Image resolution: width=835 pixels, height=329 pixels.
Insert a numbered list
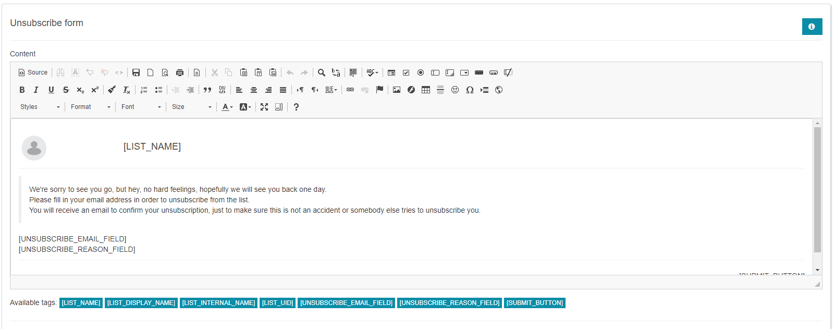click(x=144, y=90)
